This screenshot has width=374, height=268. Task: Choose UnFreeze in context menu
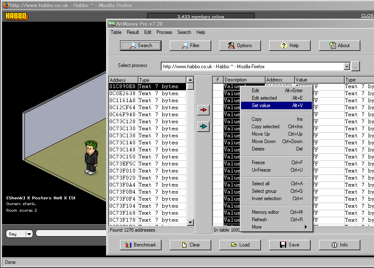277,170
